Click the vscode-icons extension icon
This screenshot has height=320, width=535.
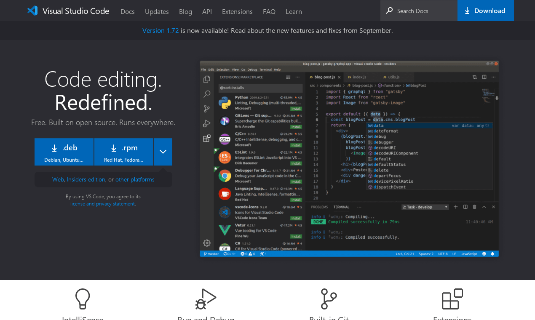pyautogui.click(x=225, y=212)
